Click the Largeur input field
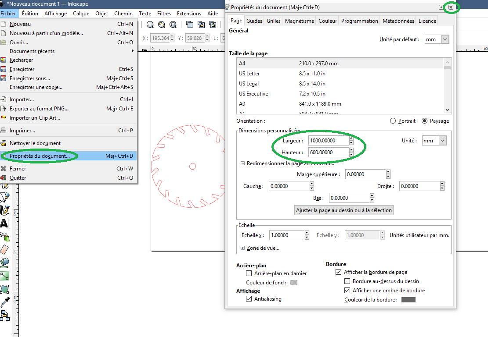 click(329, 141)
